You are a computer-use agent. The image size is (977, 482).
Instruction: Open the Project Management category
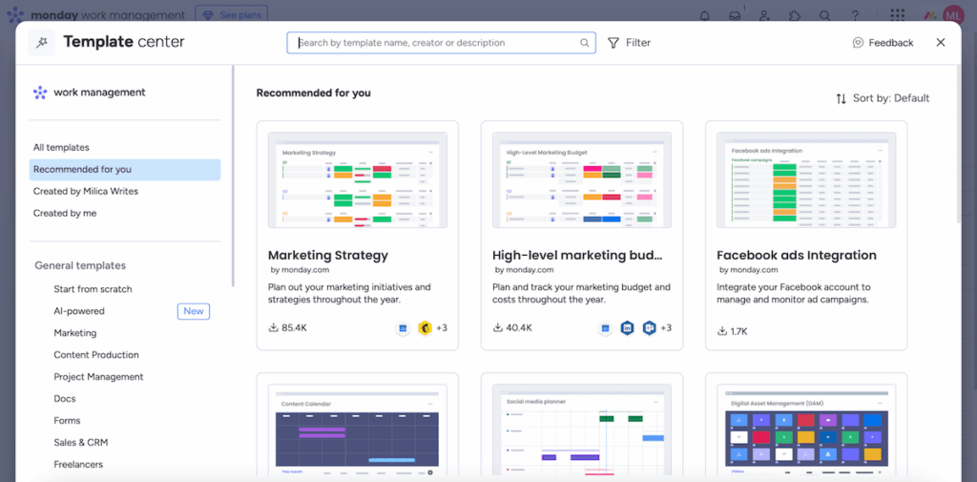point(98,377)
